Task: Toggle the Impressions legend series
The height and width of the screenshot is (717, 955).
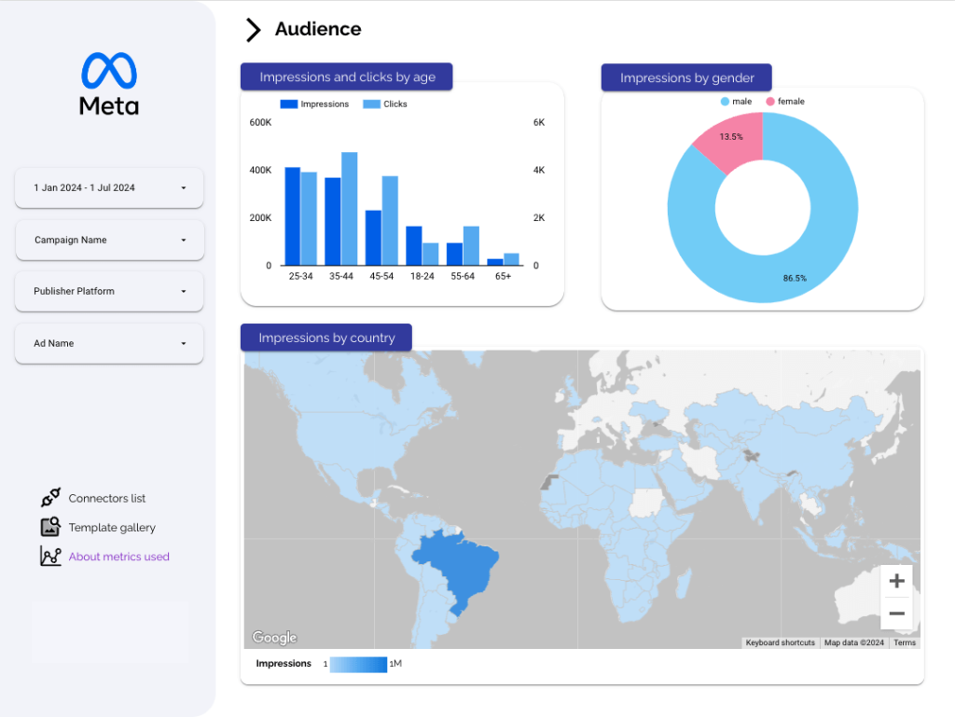Action: click(x=314, y=104)
